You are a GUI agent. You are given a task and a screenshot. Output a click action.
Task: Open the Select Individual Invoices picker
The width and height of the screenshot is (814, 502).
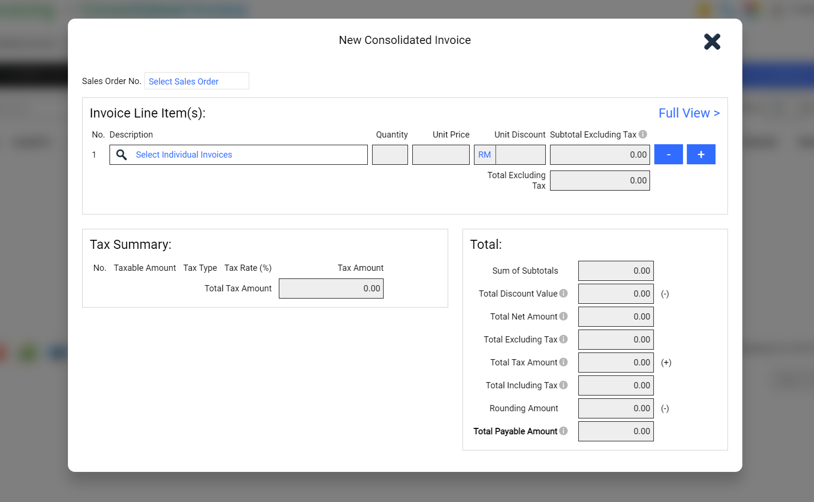click(x=184, y=154)
